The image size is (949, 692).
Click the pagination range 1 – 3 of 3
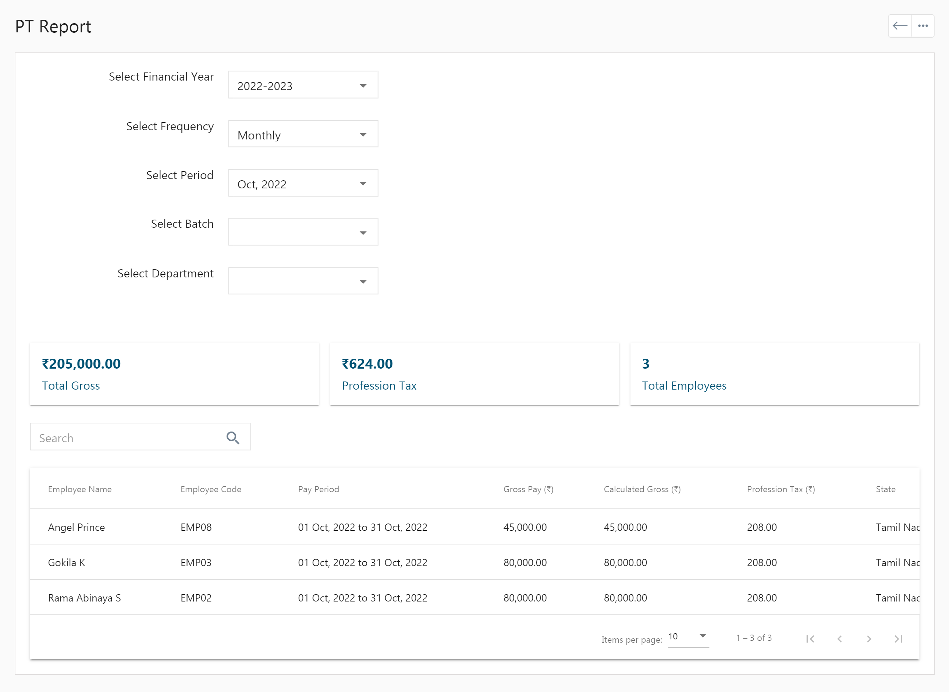(754, 638)
